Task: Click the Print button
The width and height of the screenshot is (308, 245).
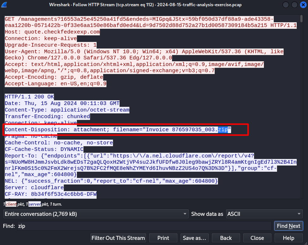Action: coord(163,238)
